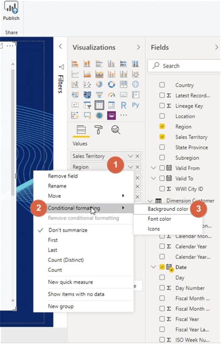The height and width of the screenshot is (344, 221).
Task: Select the 100% stacked column chart visual
Action: [x=136, y=64]
